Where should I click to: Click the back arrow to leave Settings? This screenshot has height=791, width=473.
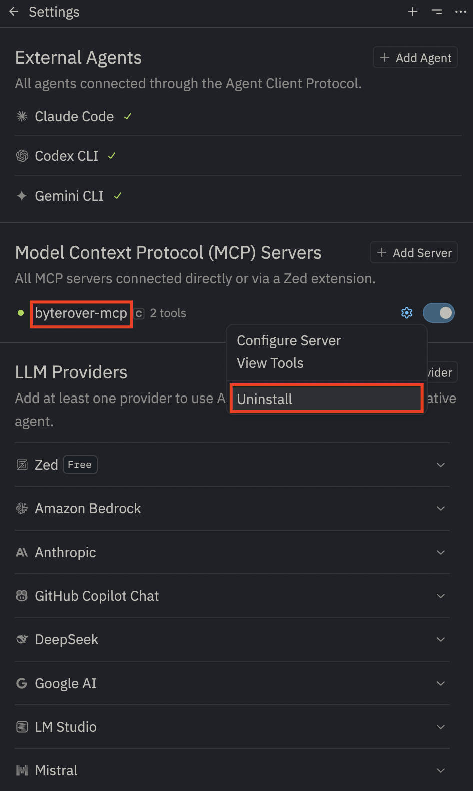click(13, 11)
